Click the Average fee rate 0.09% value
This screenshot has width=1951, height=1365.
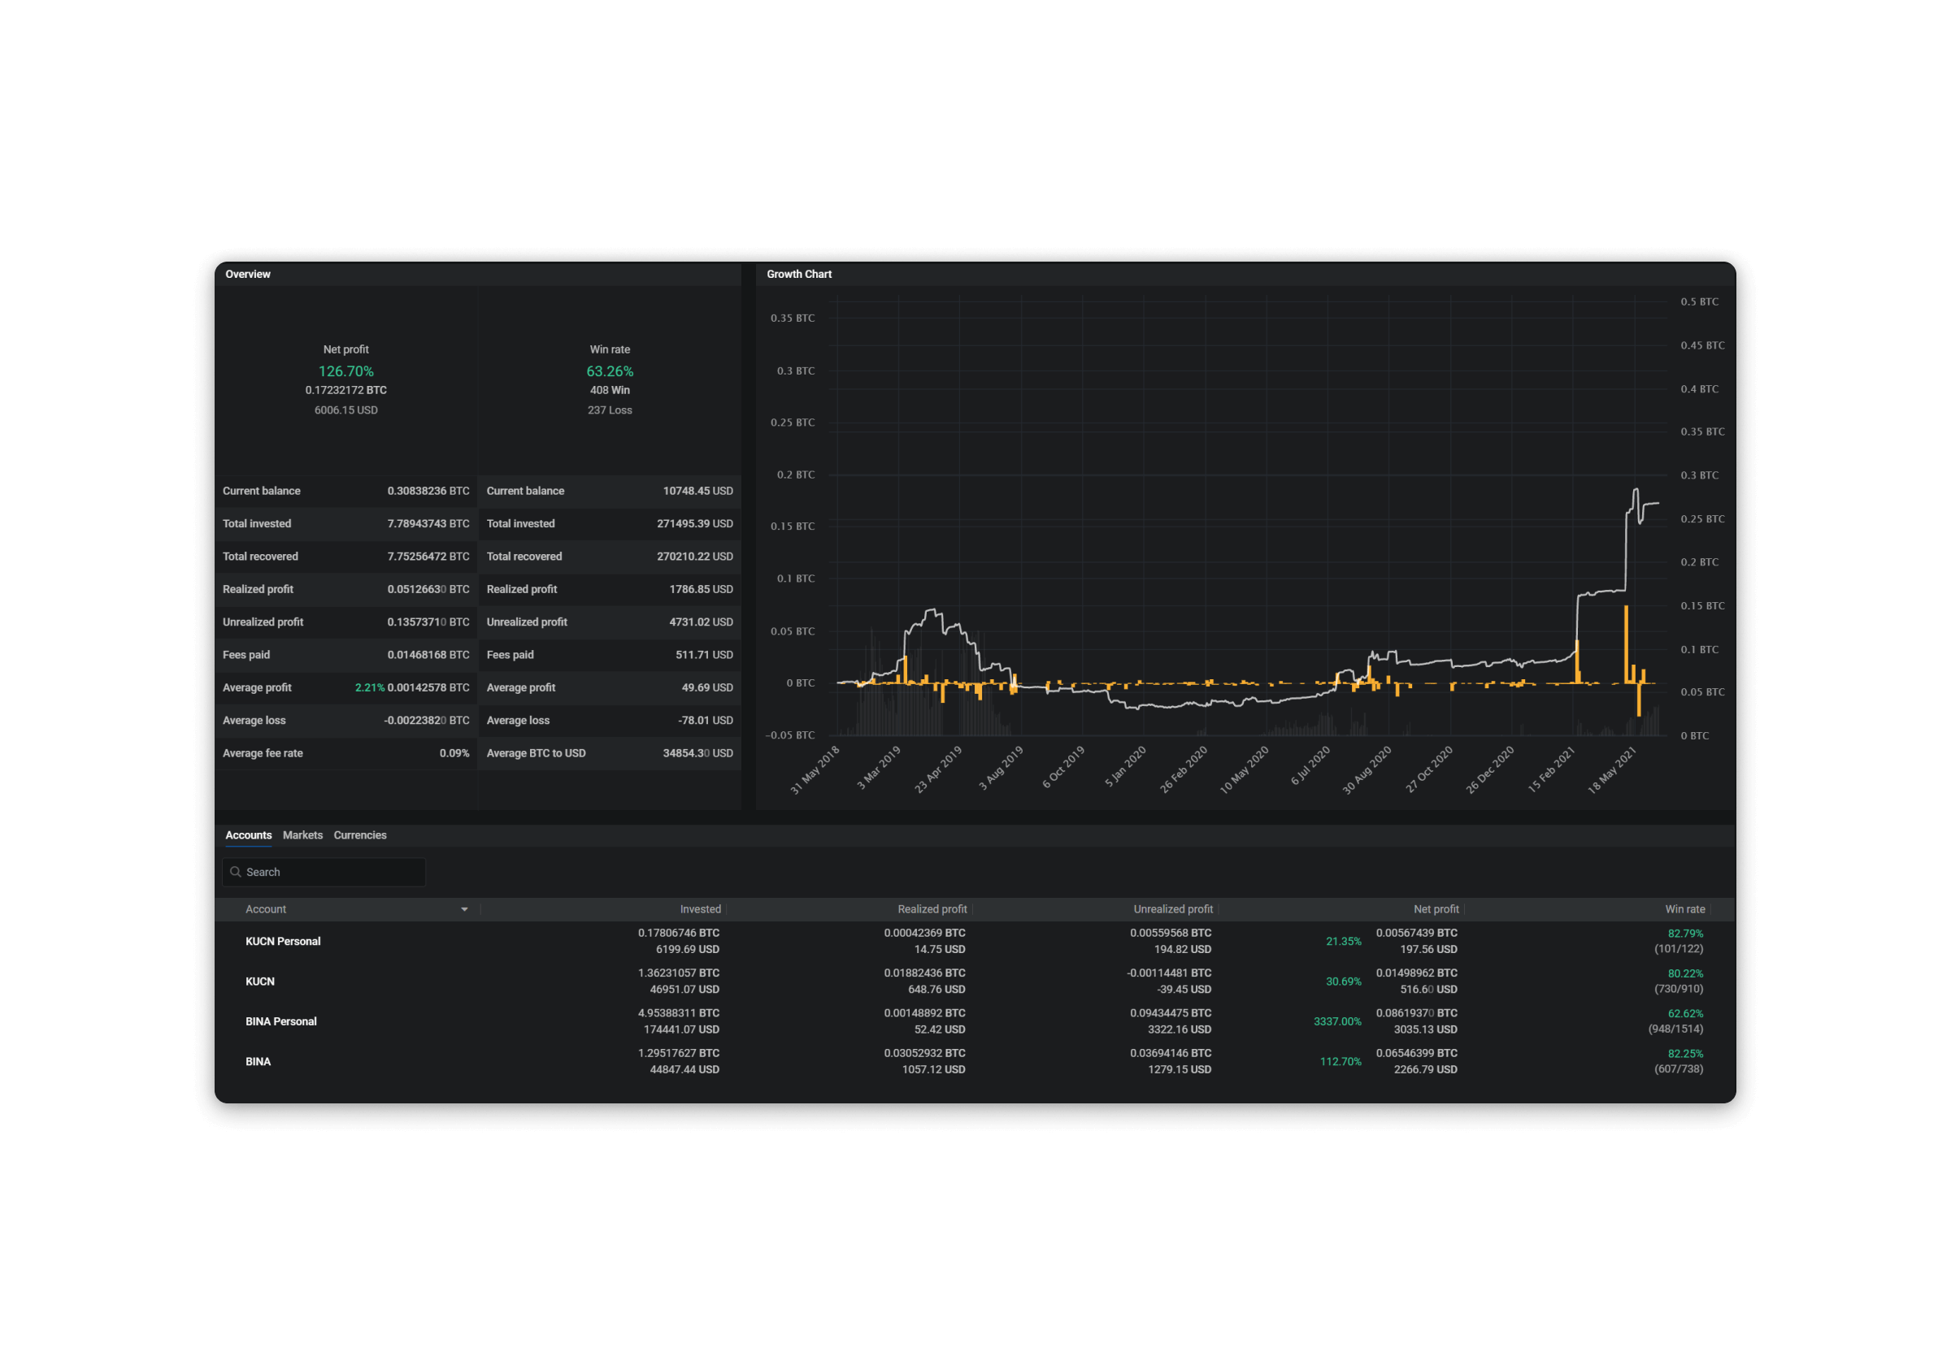454,752
